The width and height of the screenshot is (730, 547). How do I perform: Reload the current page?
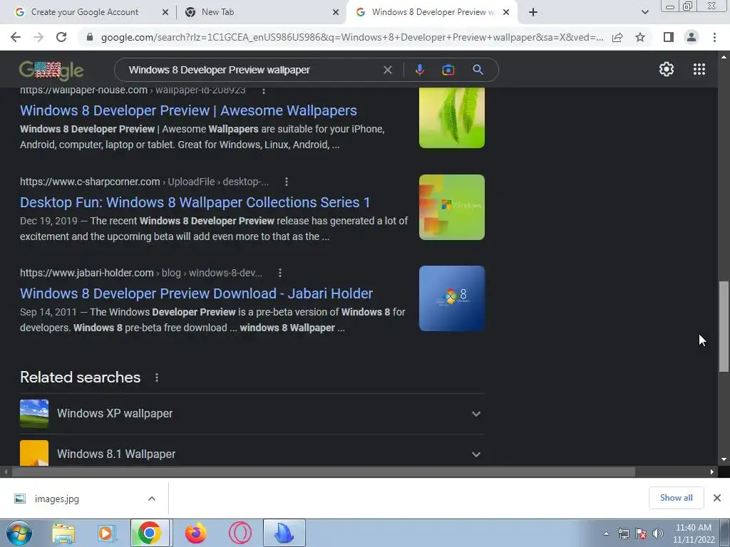tap(61, 37)
